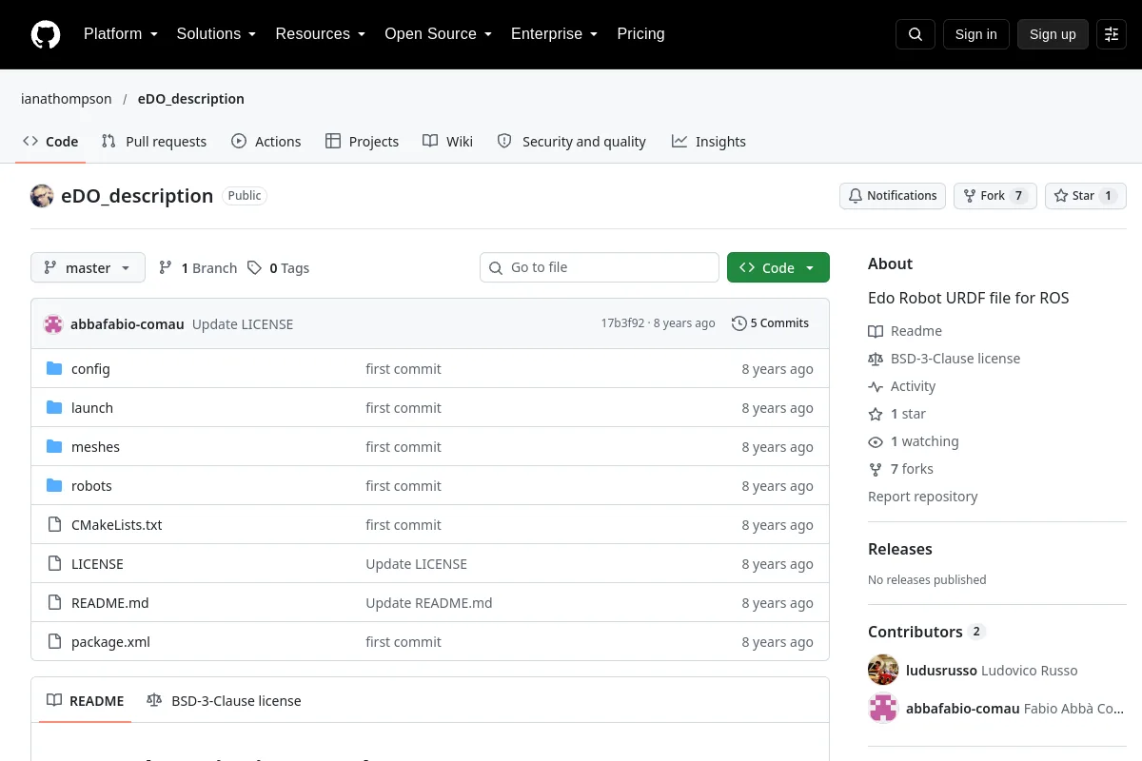Switch to the Insights tab
Image resolution: width=1142 pixels, height=761 pixels.
click(x=709, y=142)
